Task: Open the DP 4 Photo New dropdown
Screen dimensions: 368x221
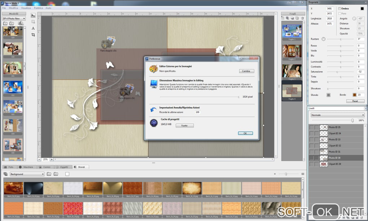Action: coord(14,18)
